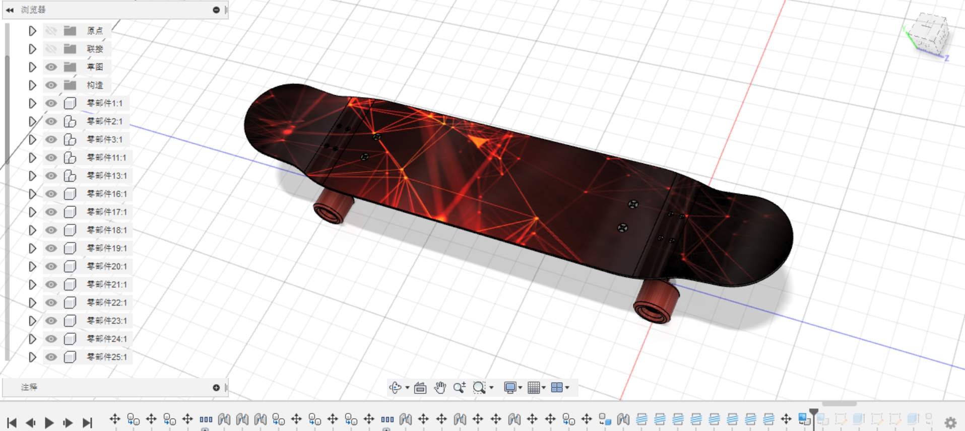The width and height of the screenshot is (965, 431).
Task: Expand the 零部件11:1 node
Action: [32, 158]
